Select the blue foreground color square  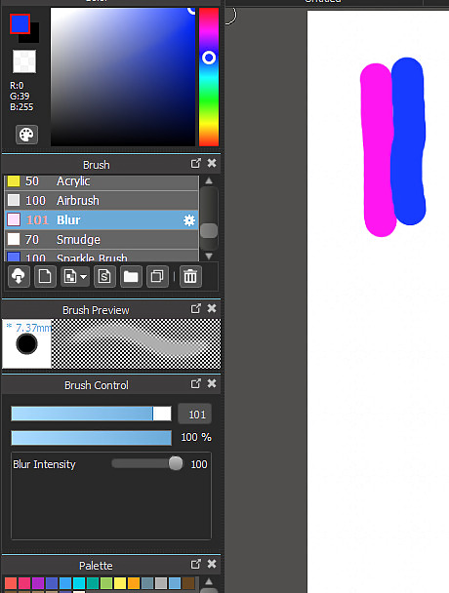(20, 23)
